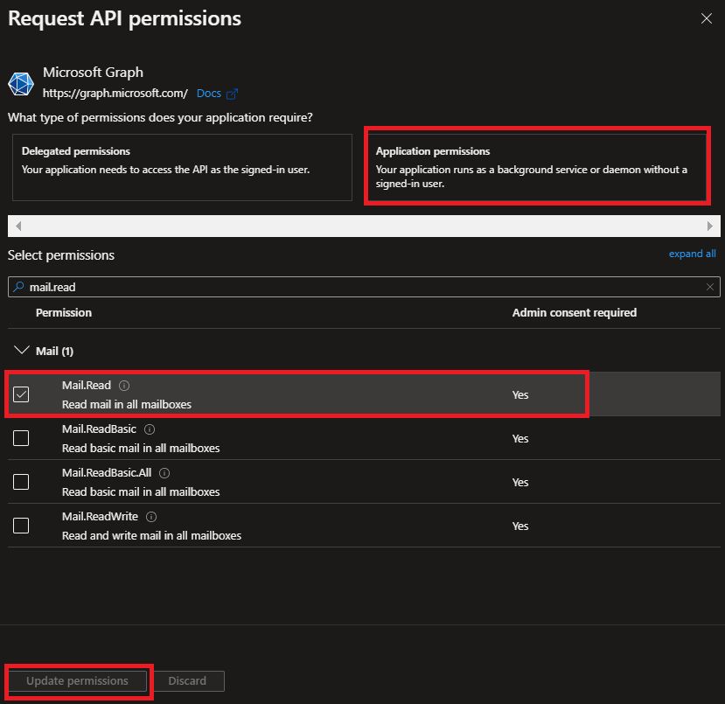This screenshot has width=725, height=704.
Task: Click the Discard button
Action: (x=187, y=681)
